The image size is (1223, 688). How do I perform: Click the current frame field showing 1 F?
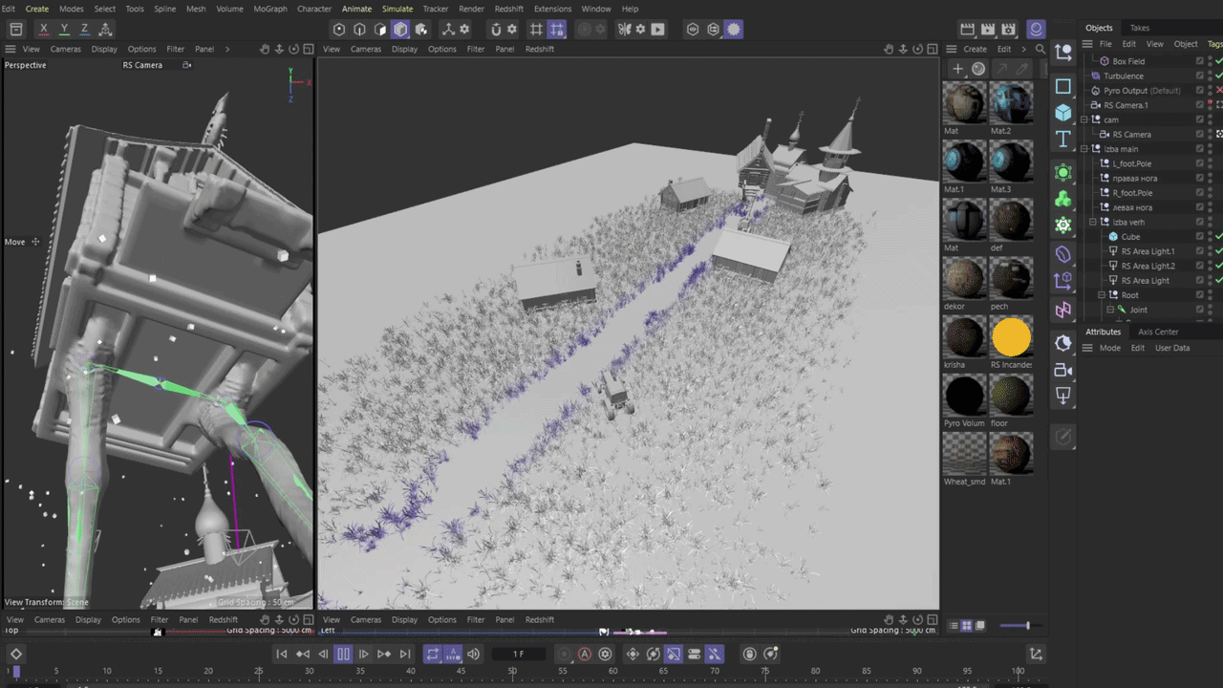[518, 654]
